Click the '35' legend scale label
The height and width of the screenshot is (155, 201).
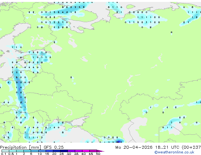coord(76,154)
